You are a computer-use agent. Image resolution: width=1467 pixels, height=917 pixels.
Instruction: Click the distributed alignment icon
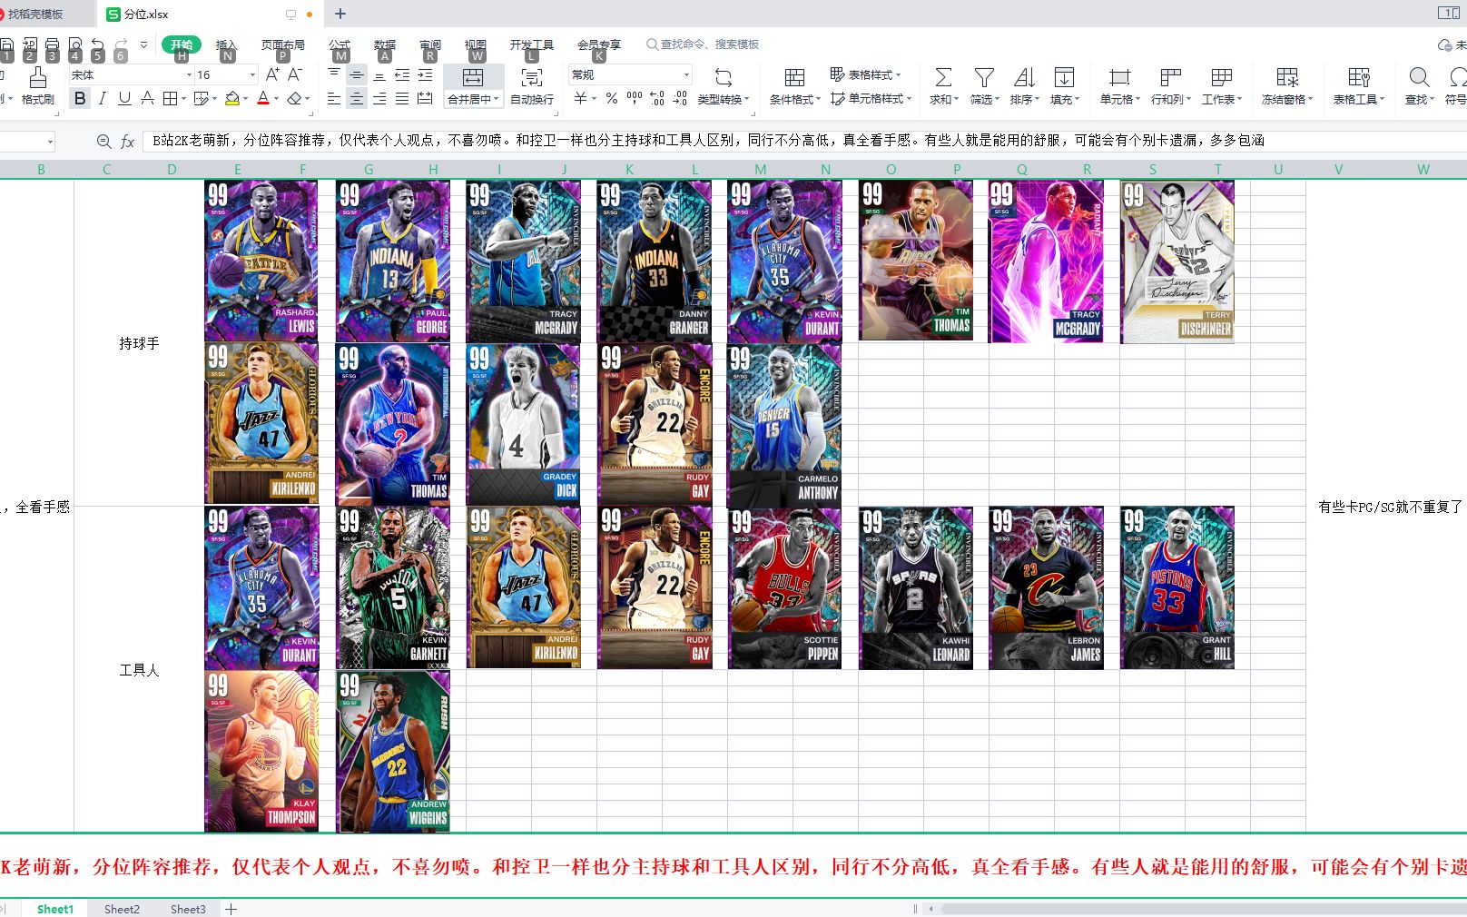(425, 98)
